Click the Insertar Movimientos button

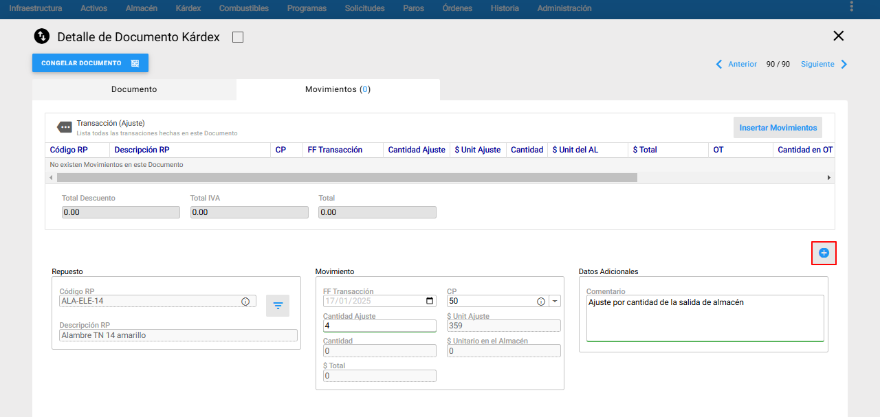pyautogui.click(x=778, y=128)
